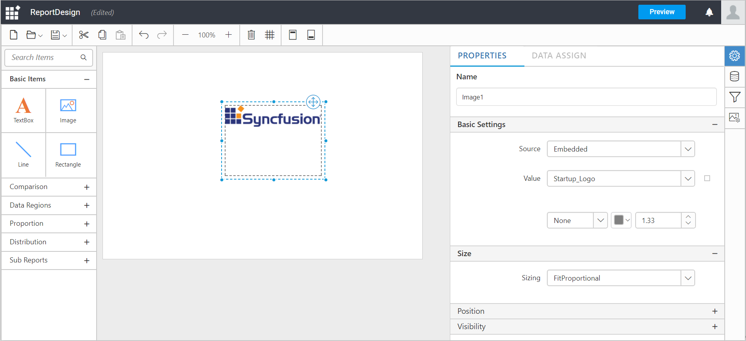
Task: Click the Cut scissors icon
Action: (84, 35)
